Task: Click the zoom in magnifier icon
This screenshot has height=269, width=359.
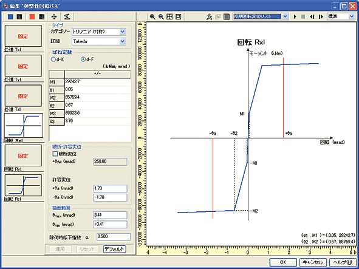Action: pos(152,17)
